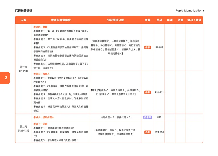This screenshot has width=218, height=156.
Task: Click 管辖 考查角度 2 about 哪个地方的法院
Action: (x=61, y=41)
